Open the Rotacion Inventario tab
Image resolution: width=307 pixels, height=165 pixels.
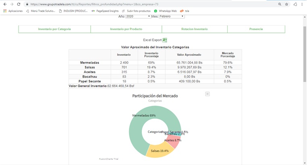coord(195,29)
